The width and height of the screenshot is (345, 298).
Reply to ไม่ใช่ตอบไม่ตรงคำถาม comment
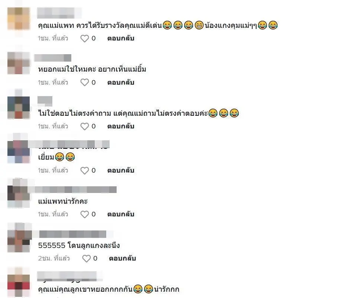[121, 126]
